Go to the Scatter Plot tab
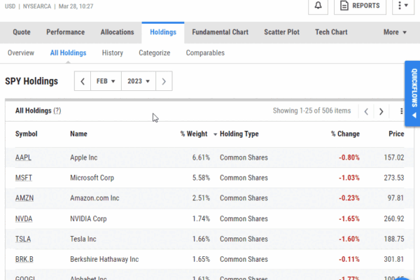Screen dimensions: 420x280 [x=281, y=32]
